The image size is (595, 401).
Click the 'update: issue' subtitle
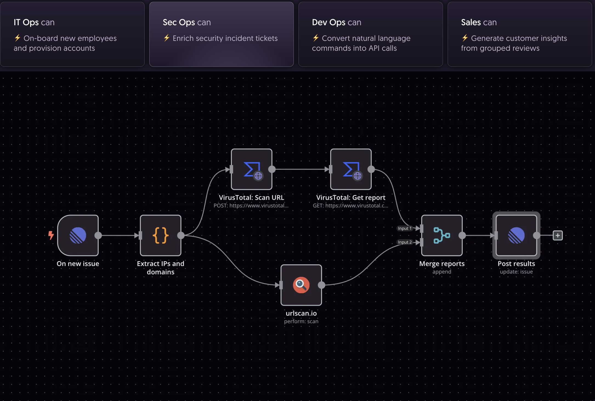point(516,272)
